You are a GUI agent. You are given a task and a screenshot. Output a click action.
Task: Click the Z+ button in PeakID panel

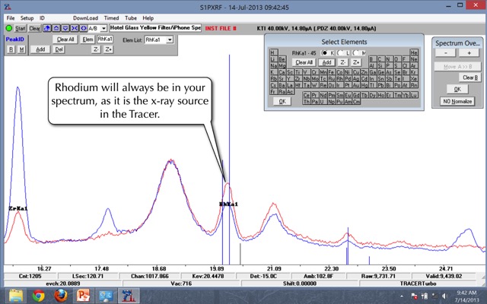[x=109, y=49]
